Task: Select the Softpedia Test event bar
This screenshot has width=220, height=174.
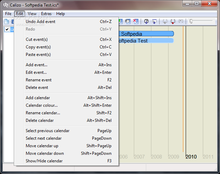Action: (146, 41)
